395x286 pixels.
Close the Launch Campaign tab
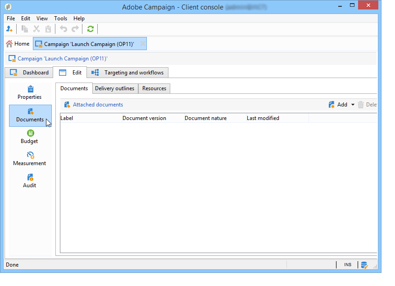coord(143,44)
